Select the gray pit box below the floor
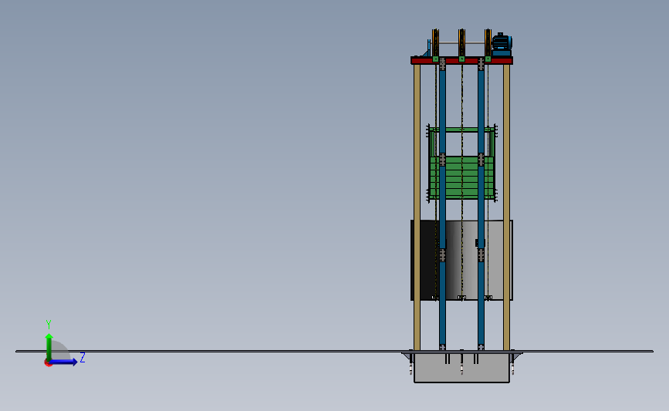The image size is (669, 411). pos(461,369)
